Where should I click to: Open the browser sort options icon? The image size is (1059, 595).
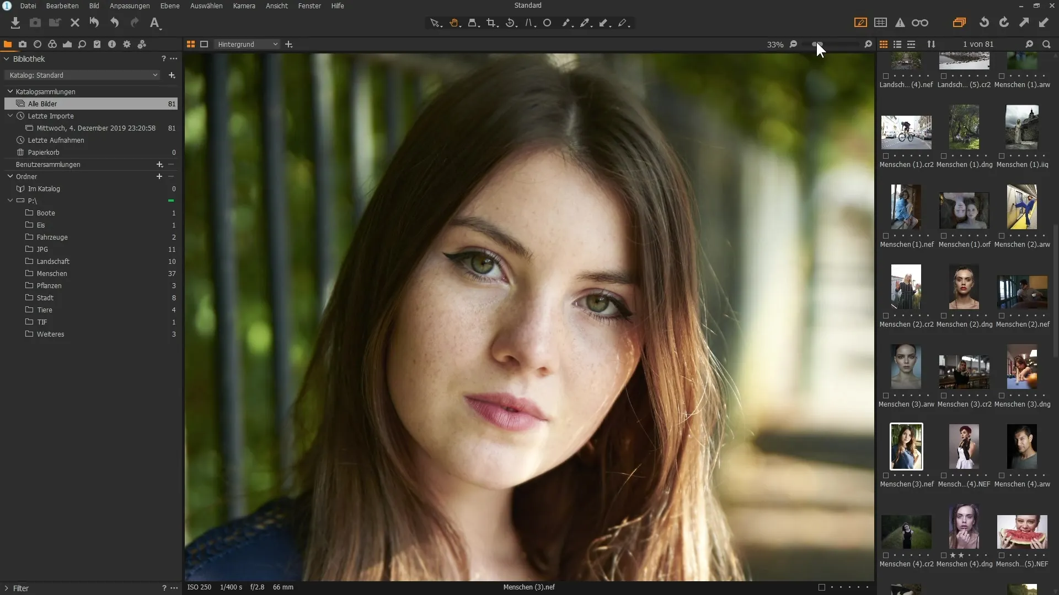click(x=931, y=44)
